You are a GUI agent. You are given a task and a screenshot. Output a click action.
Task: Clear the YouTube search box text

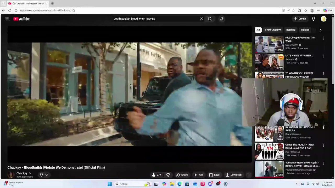tap(202, 19)
